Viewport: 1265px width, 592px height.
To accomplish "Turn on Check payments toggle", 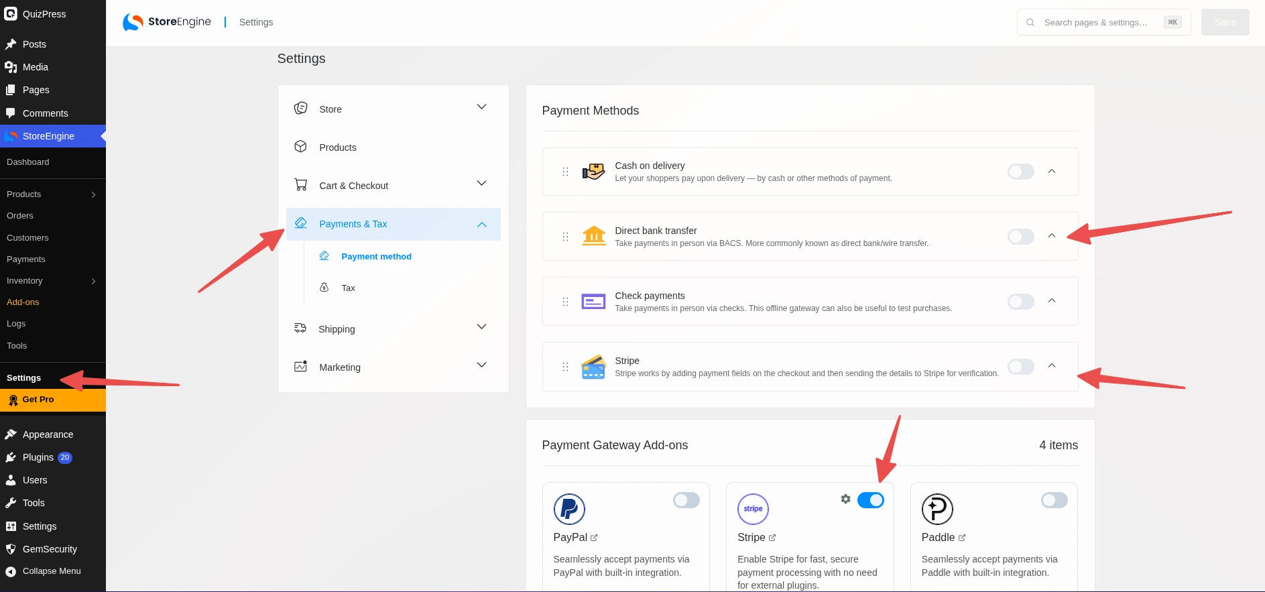I will click(x=1021, y=302).
